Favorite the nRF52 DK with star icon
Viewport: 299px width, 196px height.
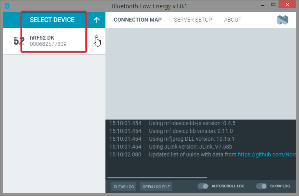point(96,36)
